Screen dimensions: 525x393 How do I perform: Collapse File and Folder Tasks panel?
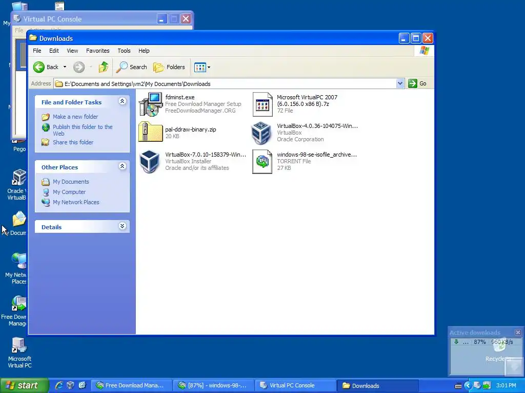click(122, 101)
